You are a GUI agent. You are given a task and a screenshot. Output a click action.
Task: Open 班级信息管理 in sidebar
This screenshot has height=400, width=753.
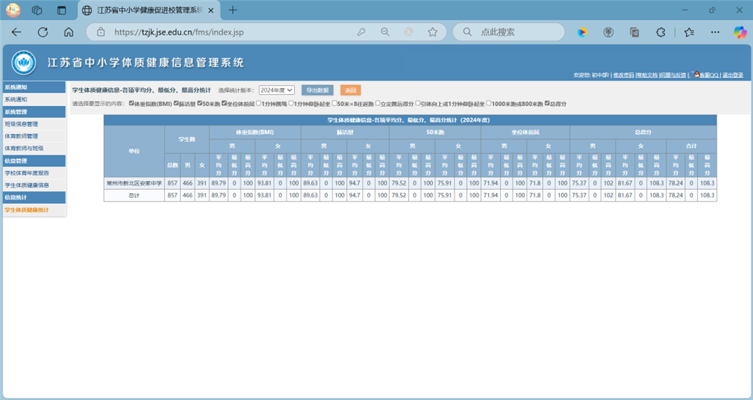(35, 124)
